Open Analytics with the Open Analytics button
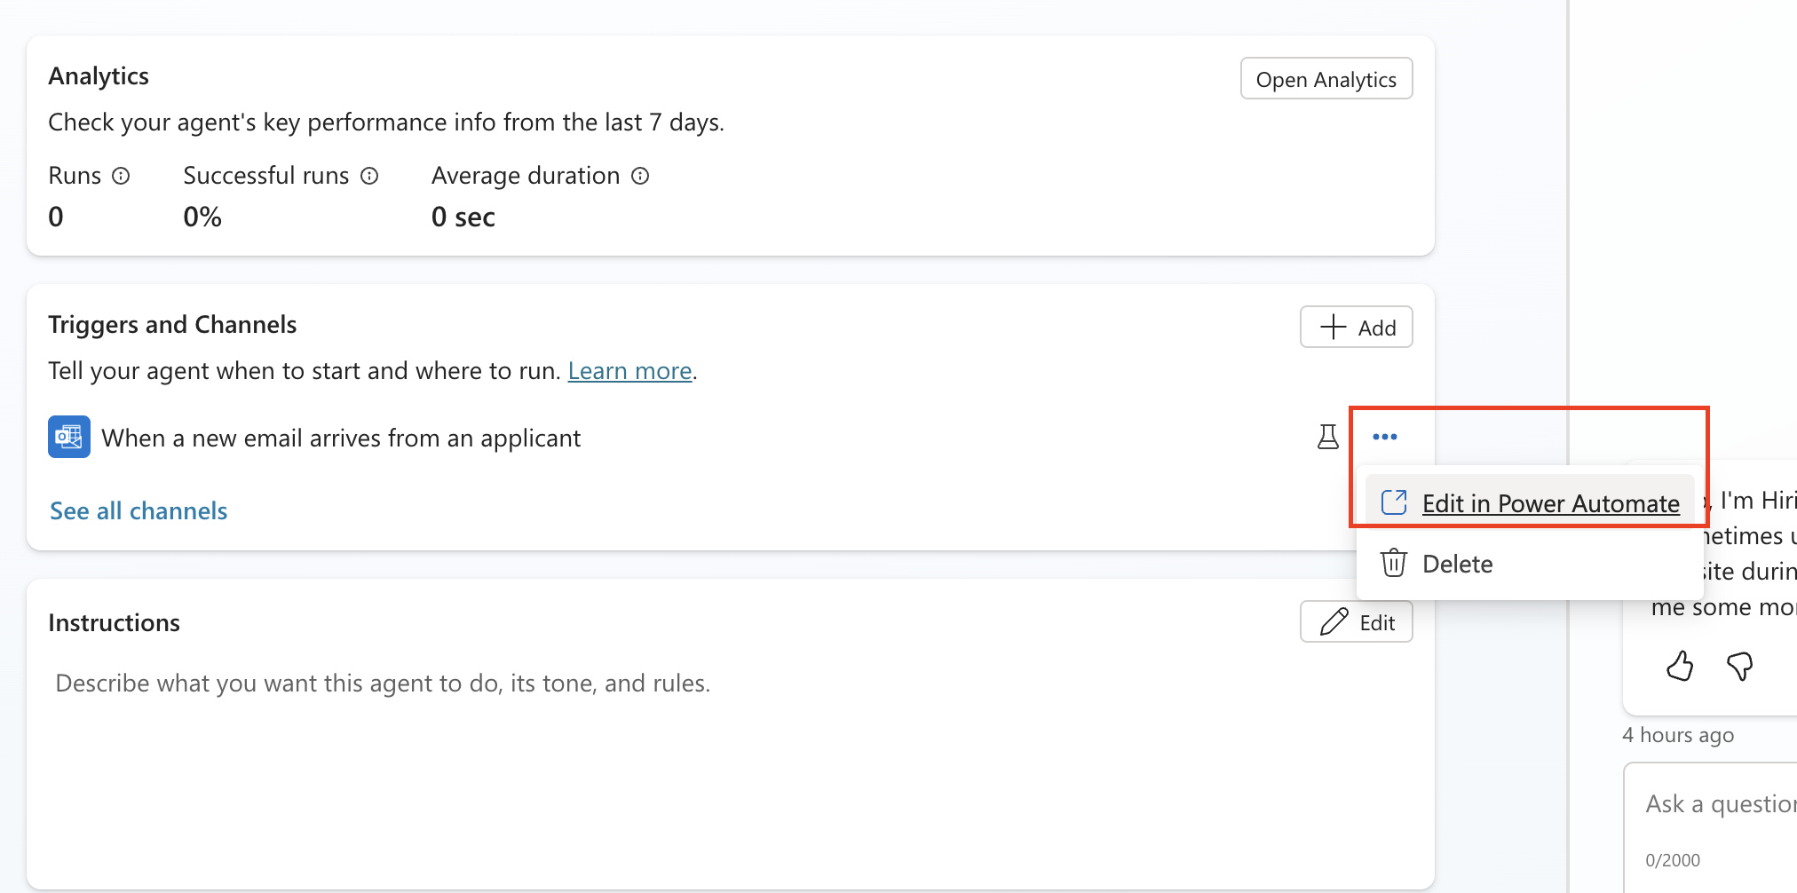This screenshot has height=893, width=1797. (1326, 79)
